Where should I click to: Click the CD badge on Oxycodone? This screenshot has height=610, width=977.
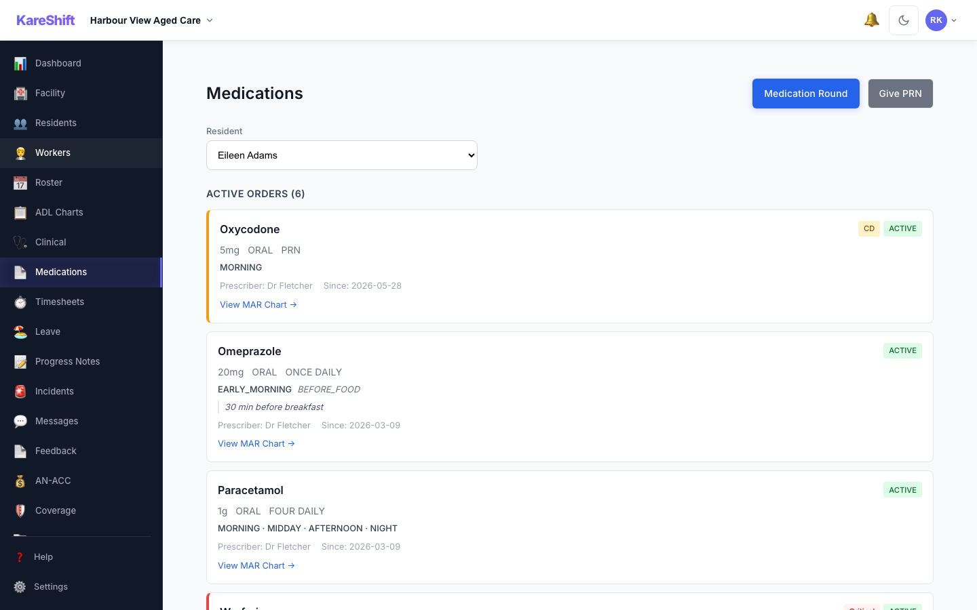click(869, 228)
